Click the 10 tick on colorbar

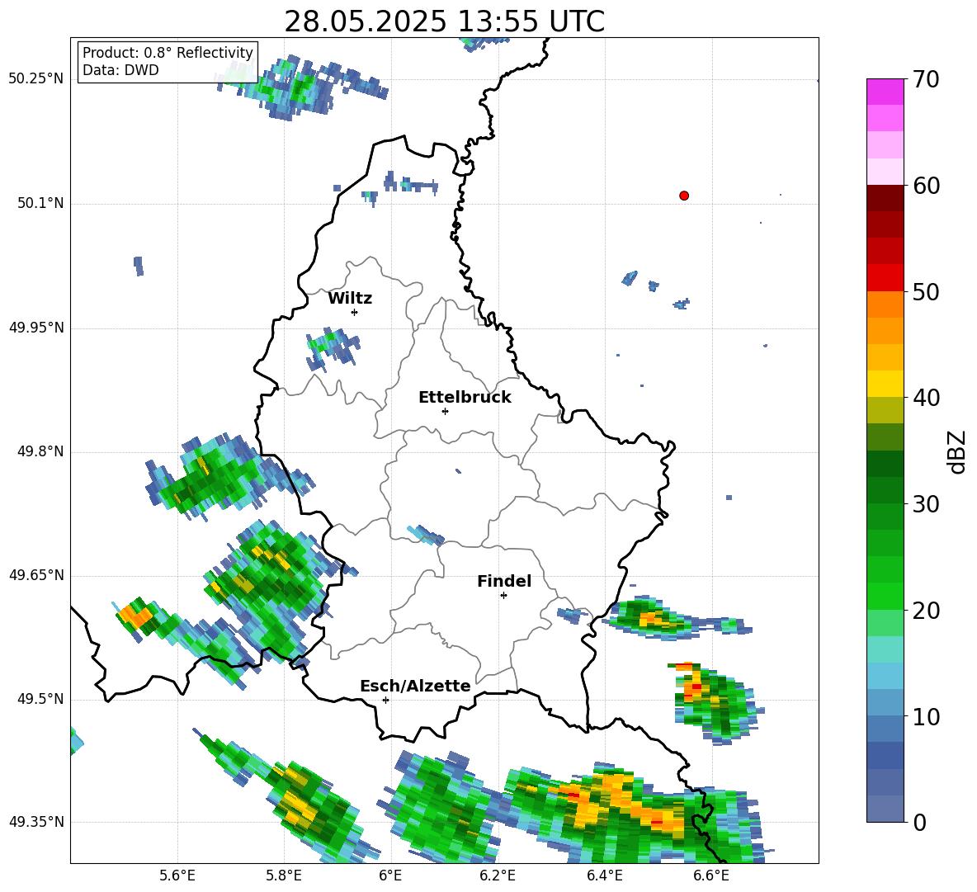click(x=926, y=717)
